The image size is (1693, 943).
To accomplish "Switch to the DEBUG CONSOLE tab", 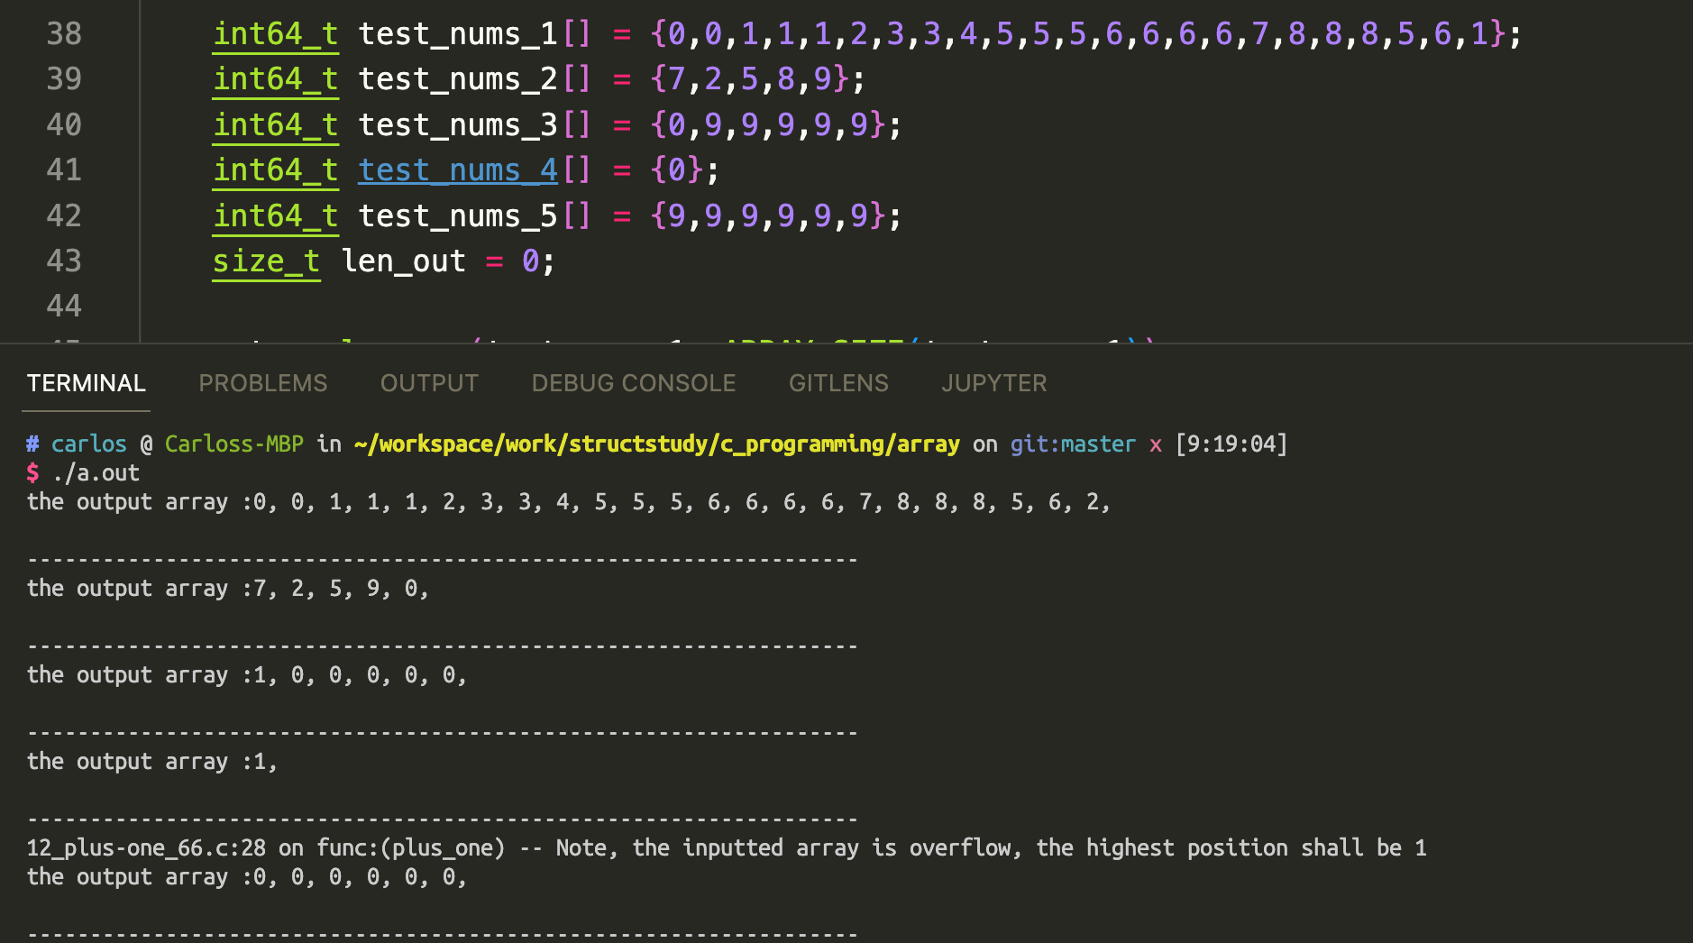I will click(633, 382).
